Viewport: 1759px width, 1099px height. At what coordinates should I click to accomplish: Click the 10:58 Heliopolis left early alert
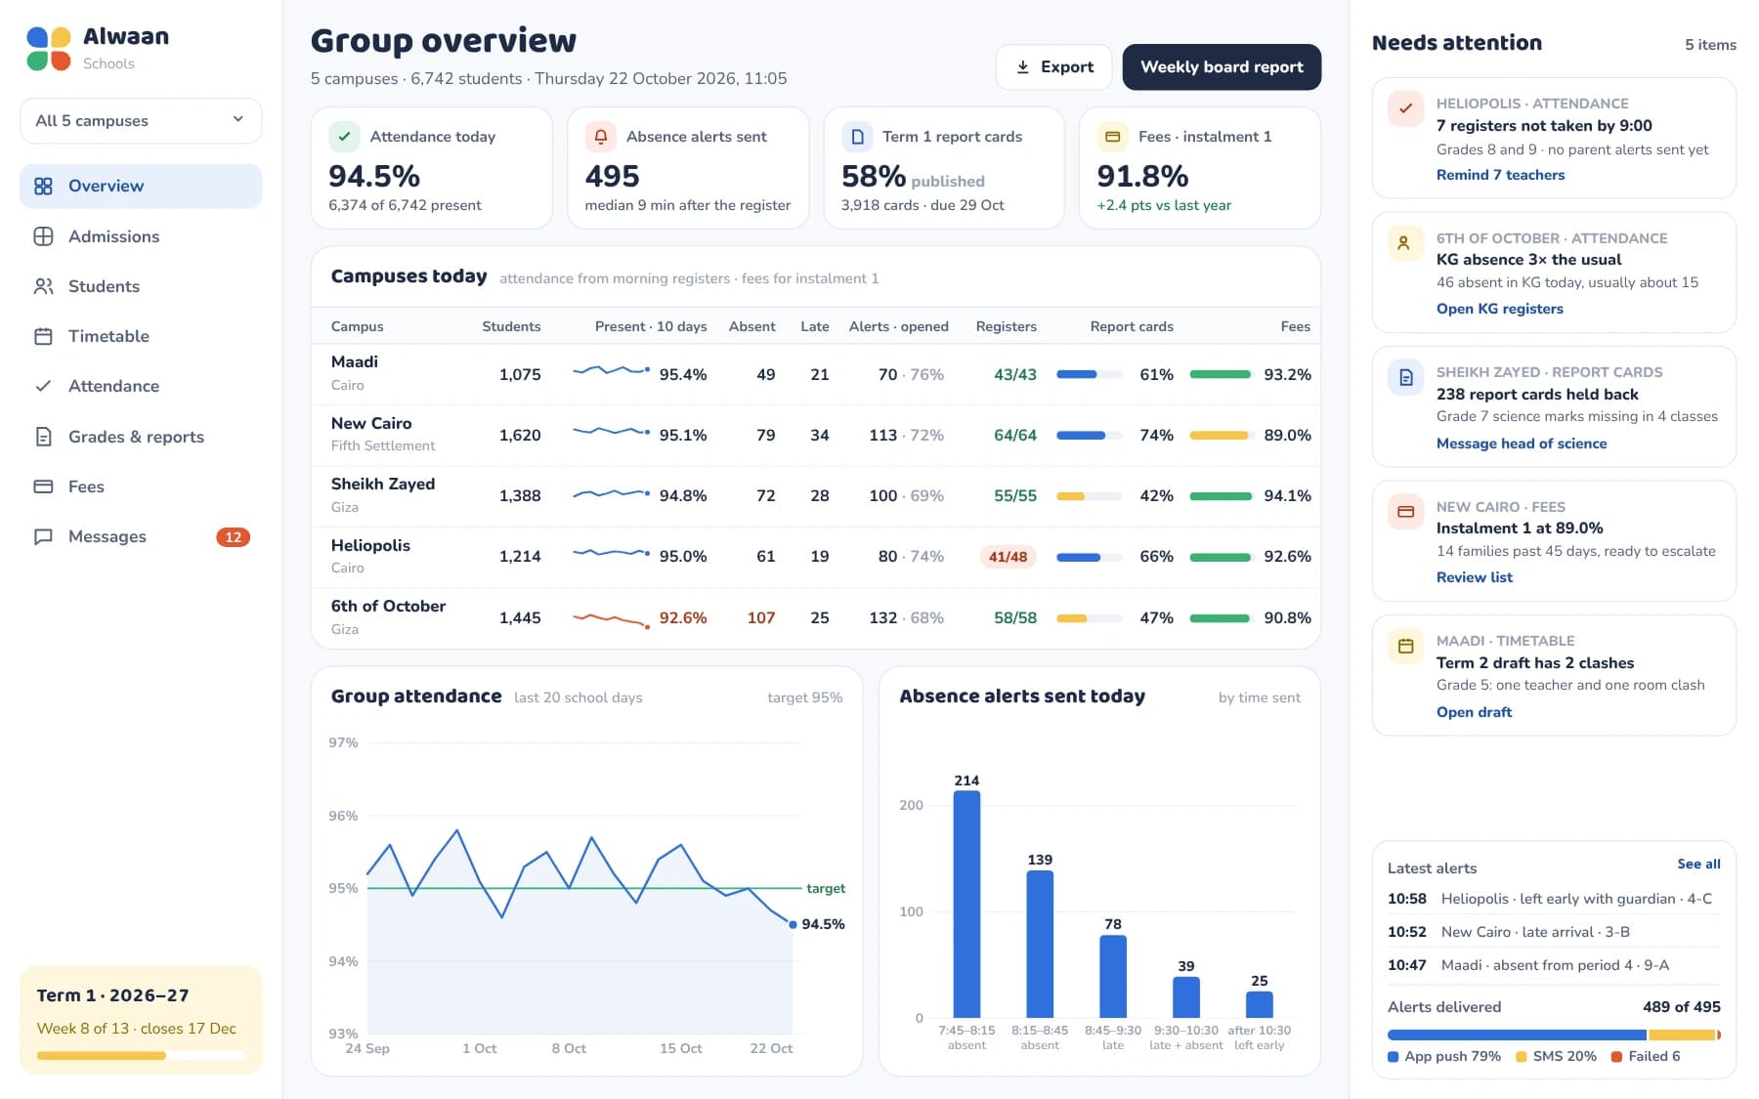[1554, 899]
